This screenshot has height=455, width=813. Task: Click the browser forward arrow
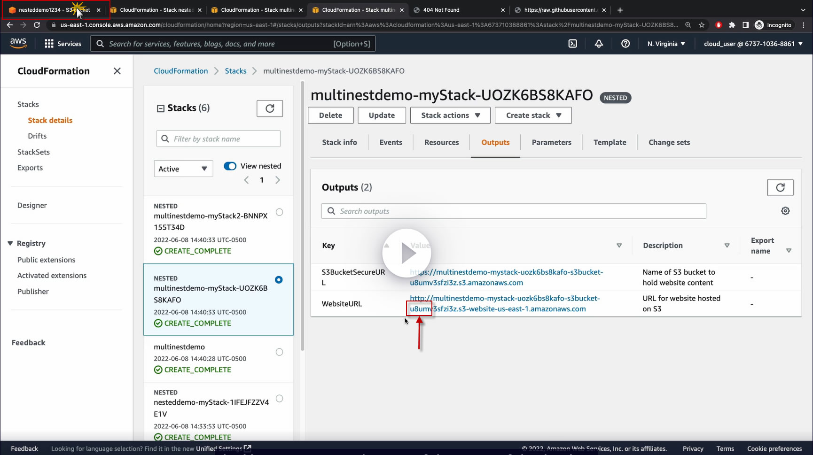pyautogui.click(x=23, y=25)
